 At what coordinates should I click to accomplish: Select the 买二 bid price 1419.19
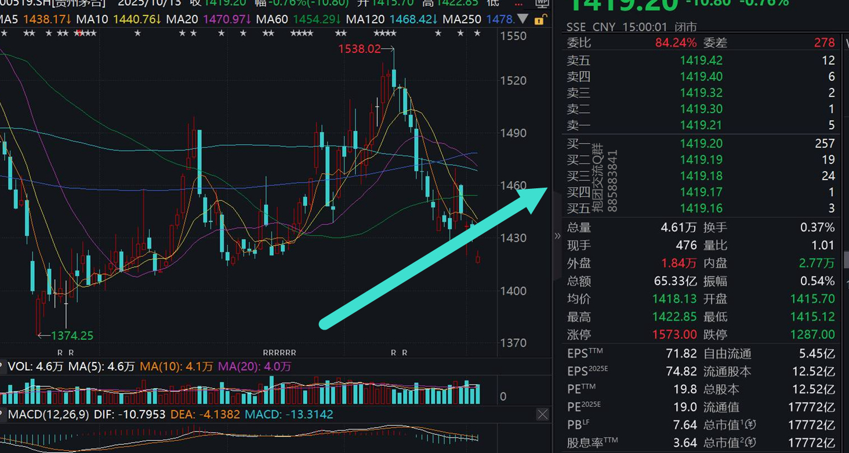click(x=701, y=159)
